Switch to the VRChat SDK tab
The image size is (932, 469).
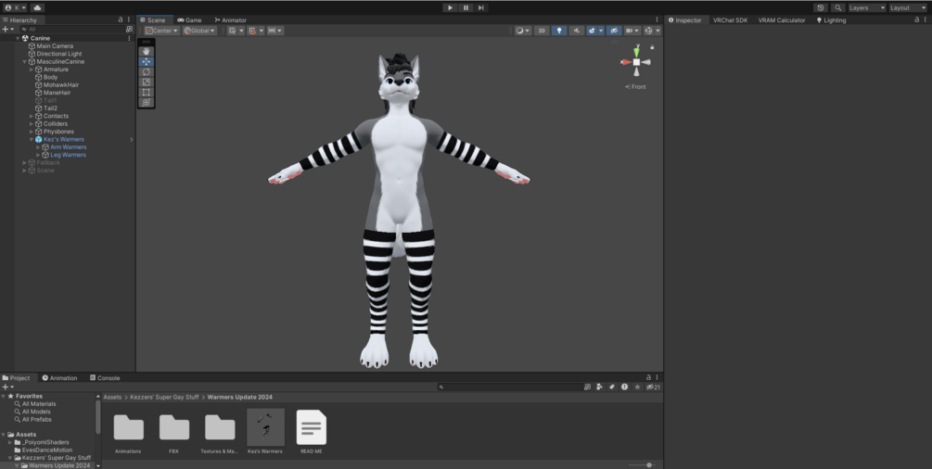pyautogui.click(x=730, y=20)
